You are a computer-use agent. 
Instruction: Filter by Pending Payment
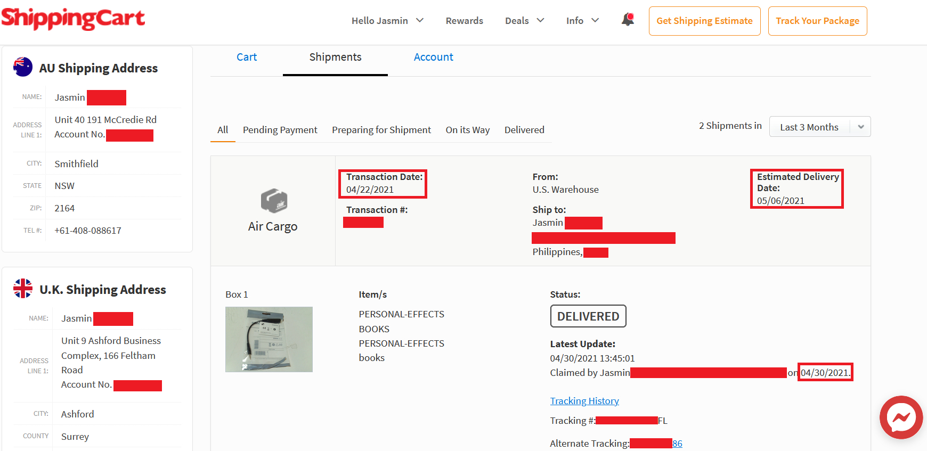click(280, 130)
